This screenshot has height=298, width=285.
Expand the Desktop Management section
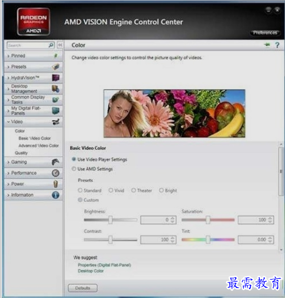point(33,89)
